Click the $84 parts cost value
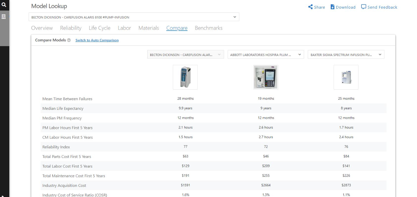This screenshot has height=197, width=417. click(346, 156)
